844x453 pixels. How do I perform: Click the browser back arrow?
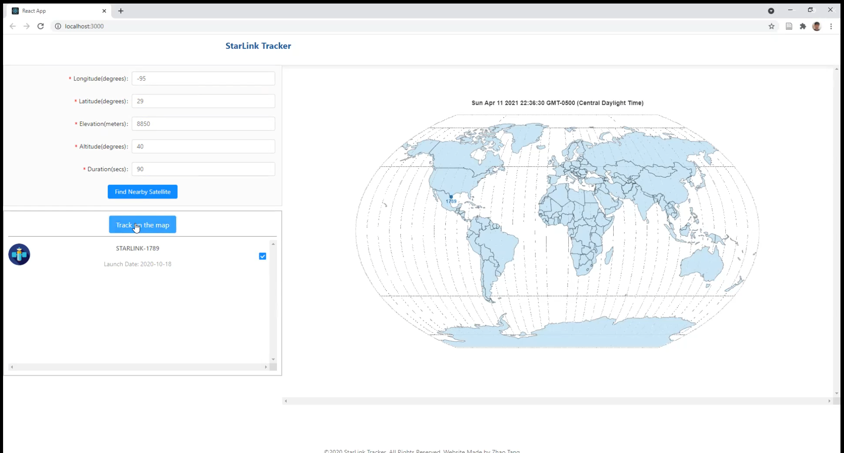[x=13, y=26]
